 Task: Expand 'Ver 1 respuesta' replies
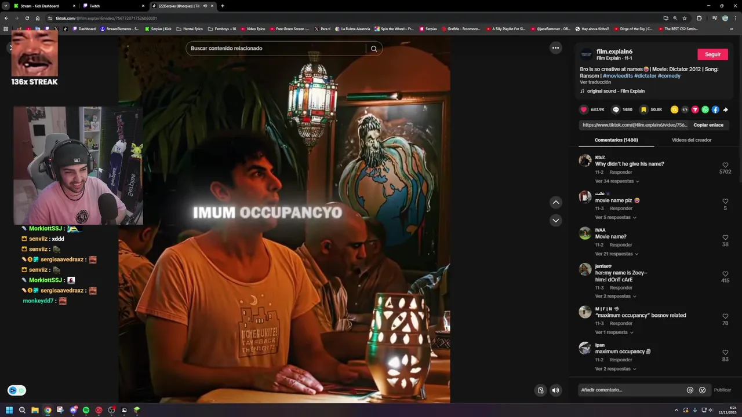pyautogui.click(x=614, y=332)
